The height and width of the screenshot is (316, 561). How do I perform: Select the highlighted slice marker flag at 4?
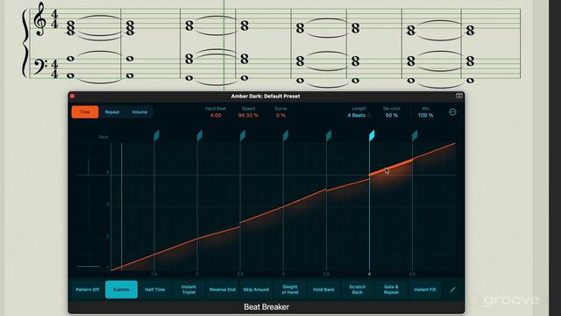click(372, 135)
